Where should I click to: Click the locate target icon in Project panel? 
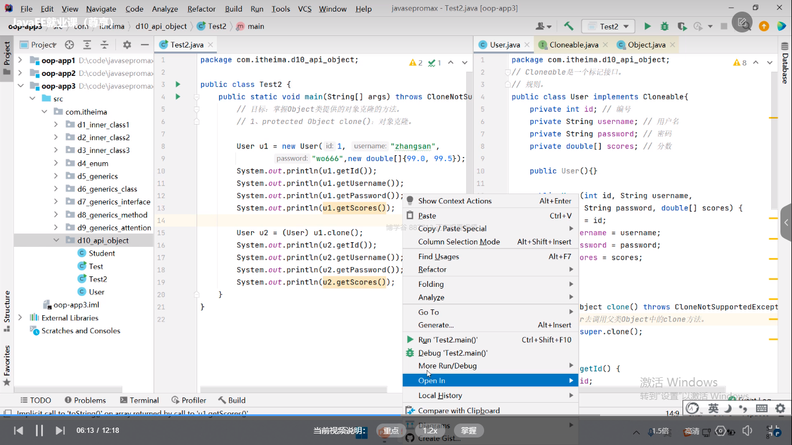pyautogui.click(x=70, y=45)
